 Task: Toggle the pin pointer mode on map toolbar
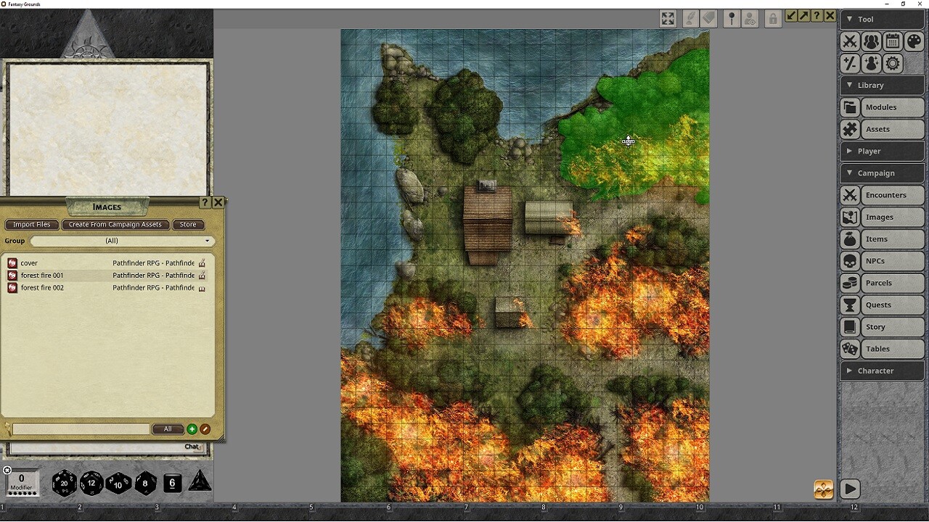coord(732,18)
